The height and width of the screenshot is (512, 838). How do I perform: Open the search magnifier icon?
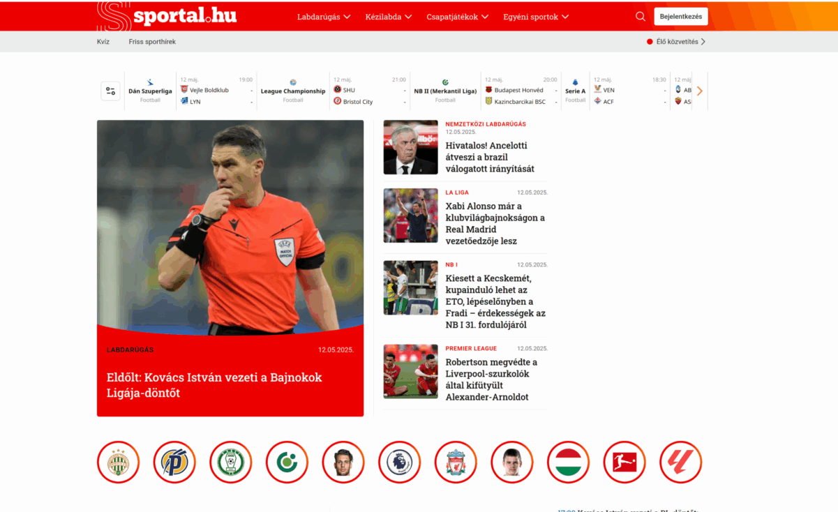click(640, 17)
